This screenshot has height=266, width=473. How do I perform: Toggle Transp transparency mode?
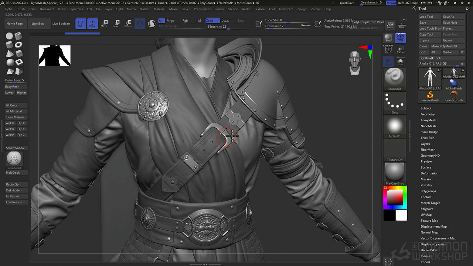[x=400, y=52]
